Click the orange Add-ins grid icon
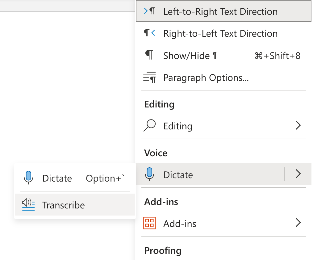Image resolution: width=313 pixels, height=260 pixels. click(150, 223)
